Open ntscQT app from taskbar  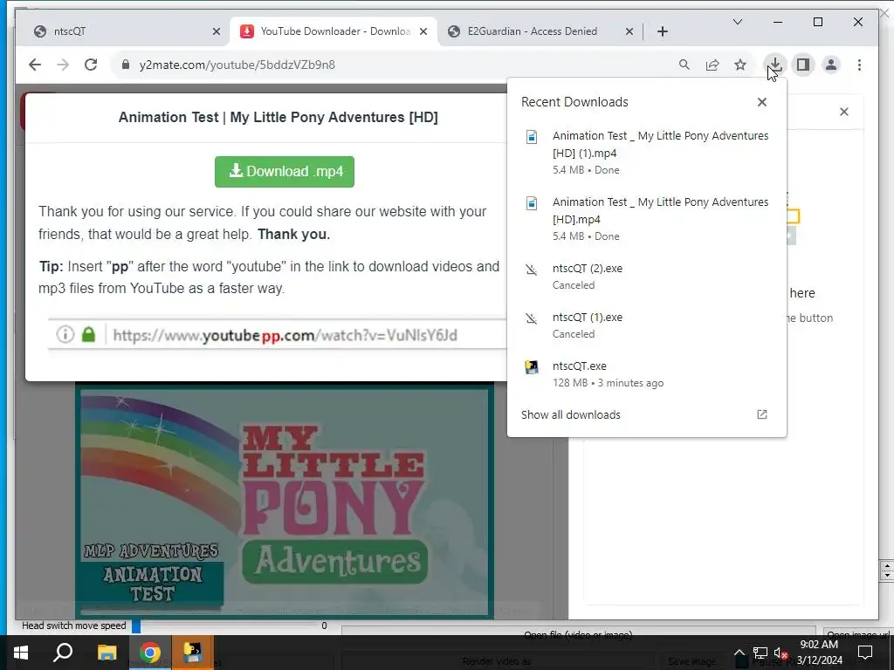pyautogui.click(x=193, y=653)
